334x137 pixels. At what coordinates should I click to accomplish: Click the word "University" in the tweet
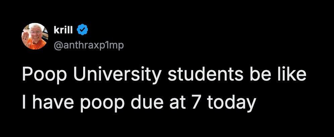coord(117,75)
